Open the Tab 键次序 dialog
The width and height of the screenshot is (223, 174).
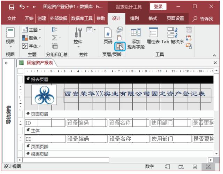click(x=172, y=35)
